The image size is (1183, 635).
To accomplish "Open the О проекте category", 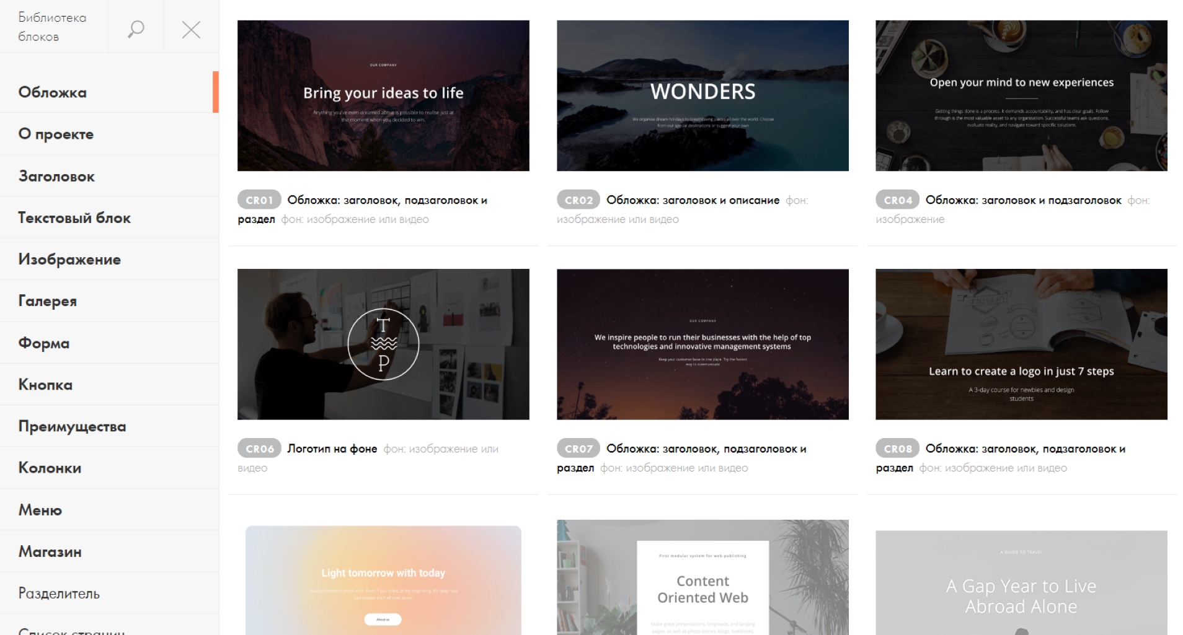I will coord(56,134).
